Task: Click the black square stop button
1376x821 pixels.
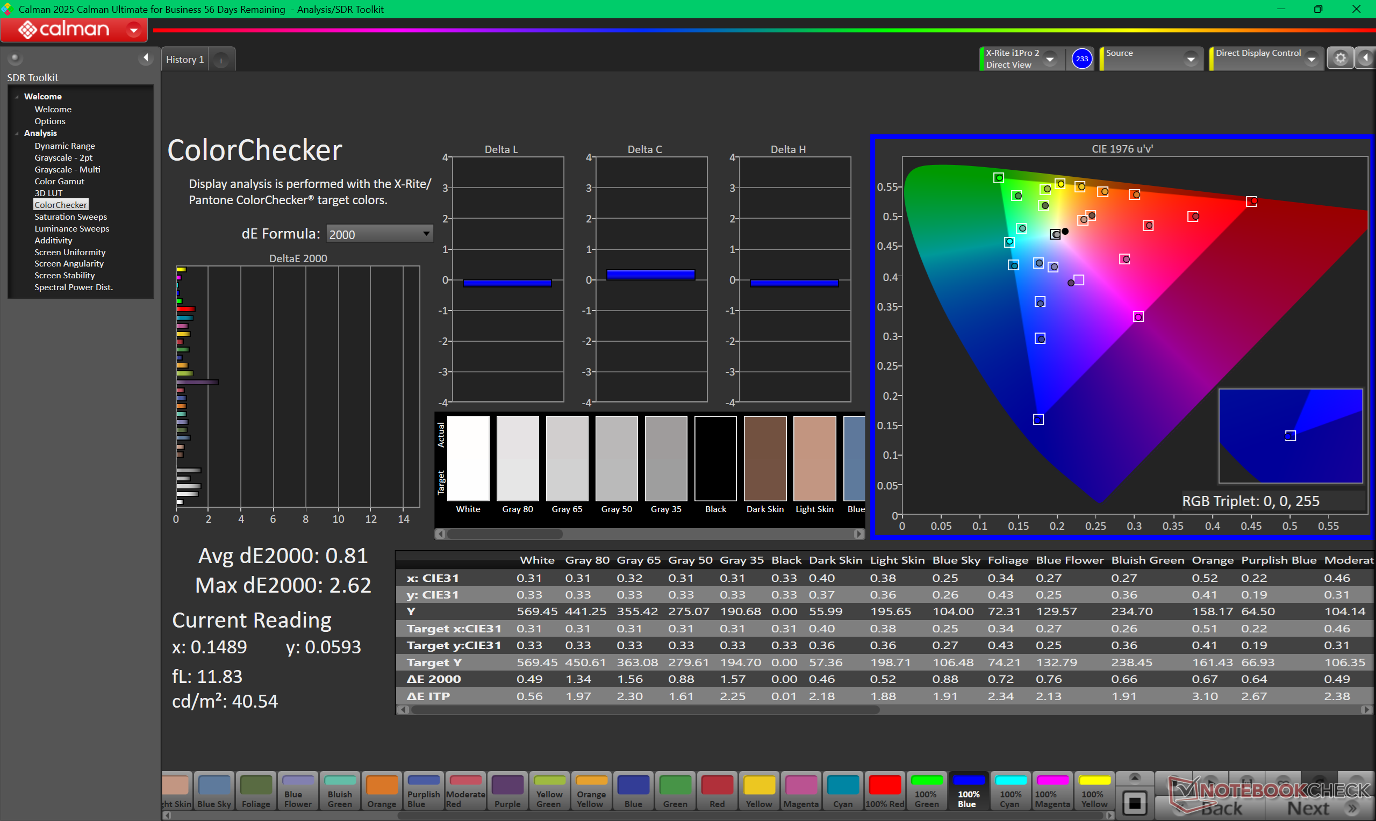Action: (x=1134, y=802)
